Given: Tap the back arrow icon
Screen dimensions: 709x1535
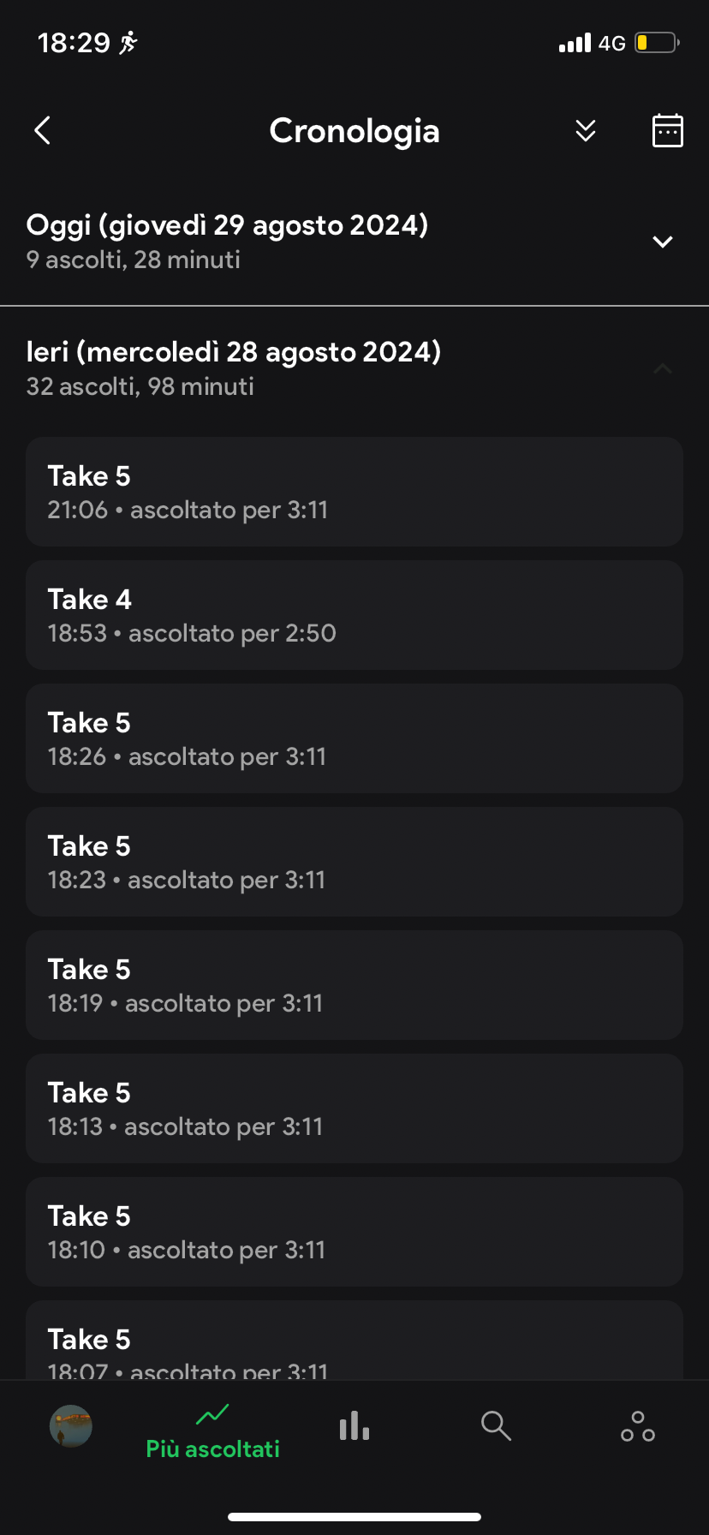Looking at the screenshot, I should [x=43, y=131].
